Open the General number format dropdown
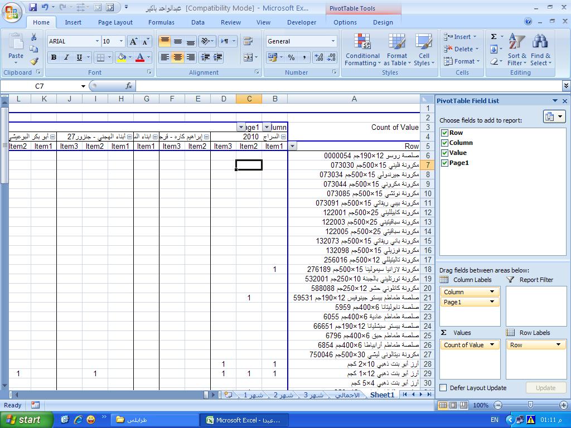Viewport: 571px width, 428px height. [x=333, y=41]
